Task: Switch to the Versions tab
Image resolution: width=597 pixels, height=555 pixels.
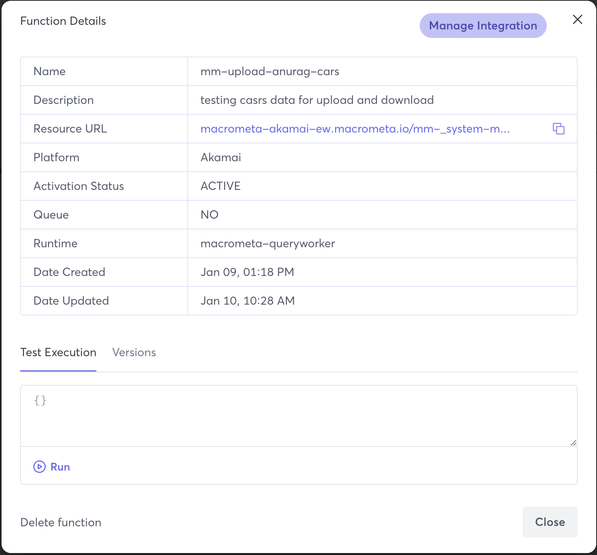Action: pyautogui.click(x=134, y=352)
